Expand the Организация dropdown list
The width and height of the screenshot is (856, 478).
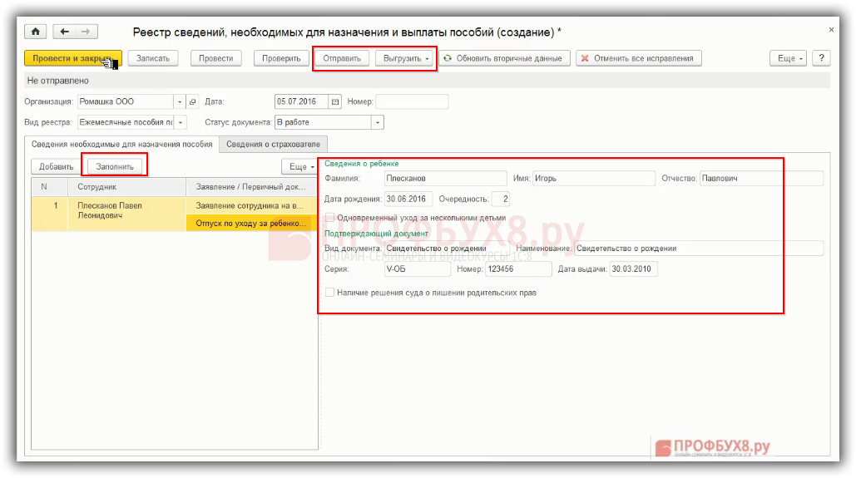(x=180, y=101)
